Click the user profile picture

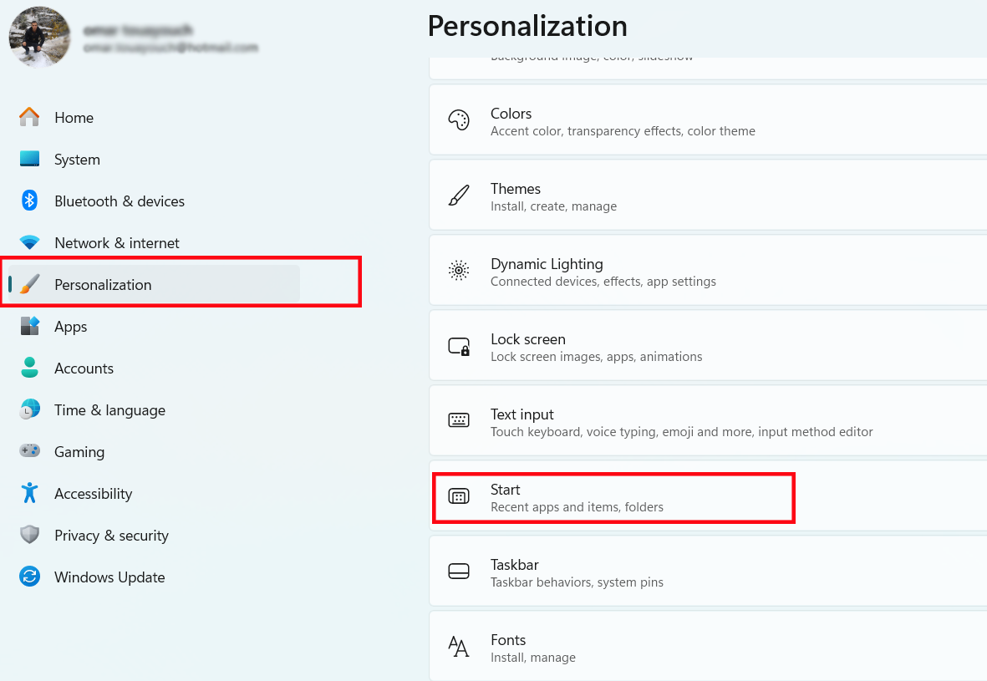tap(39, 37)
